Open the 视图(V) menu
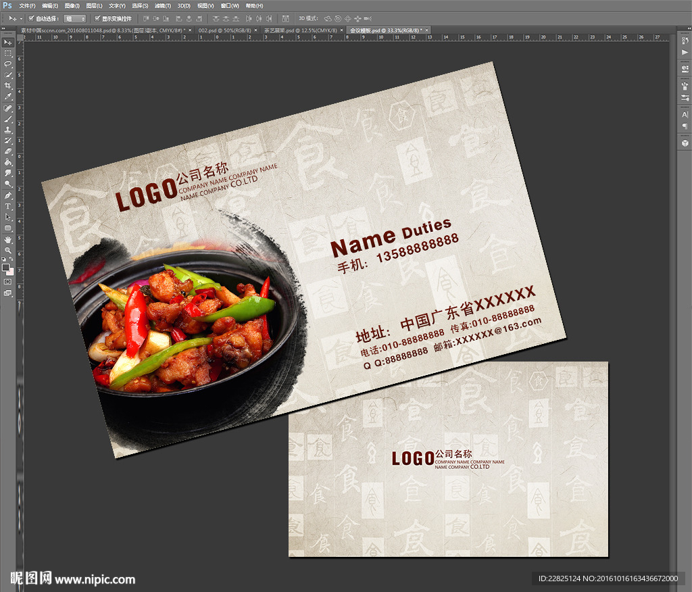The height and width of the screenshot is (592, 692). tap(205, 5)
